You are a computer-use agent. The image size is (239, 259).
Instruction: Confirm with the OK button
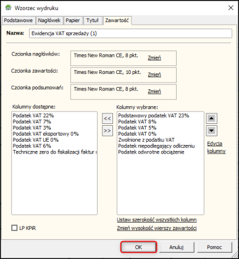(138, 247)
